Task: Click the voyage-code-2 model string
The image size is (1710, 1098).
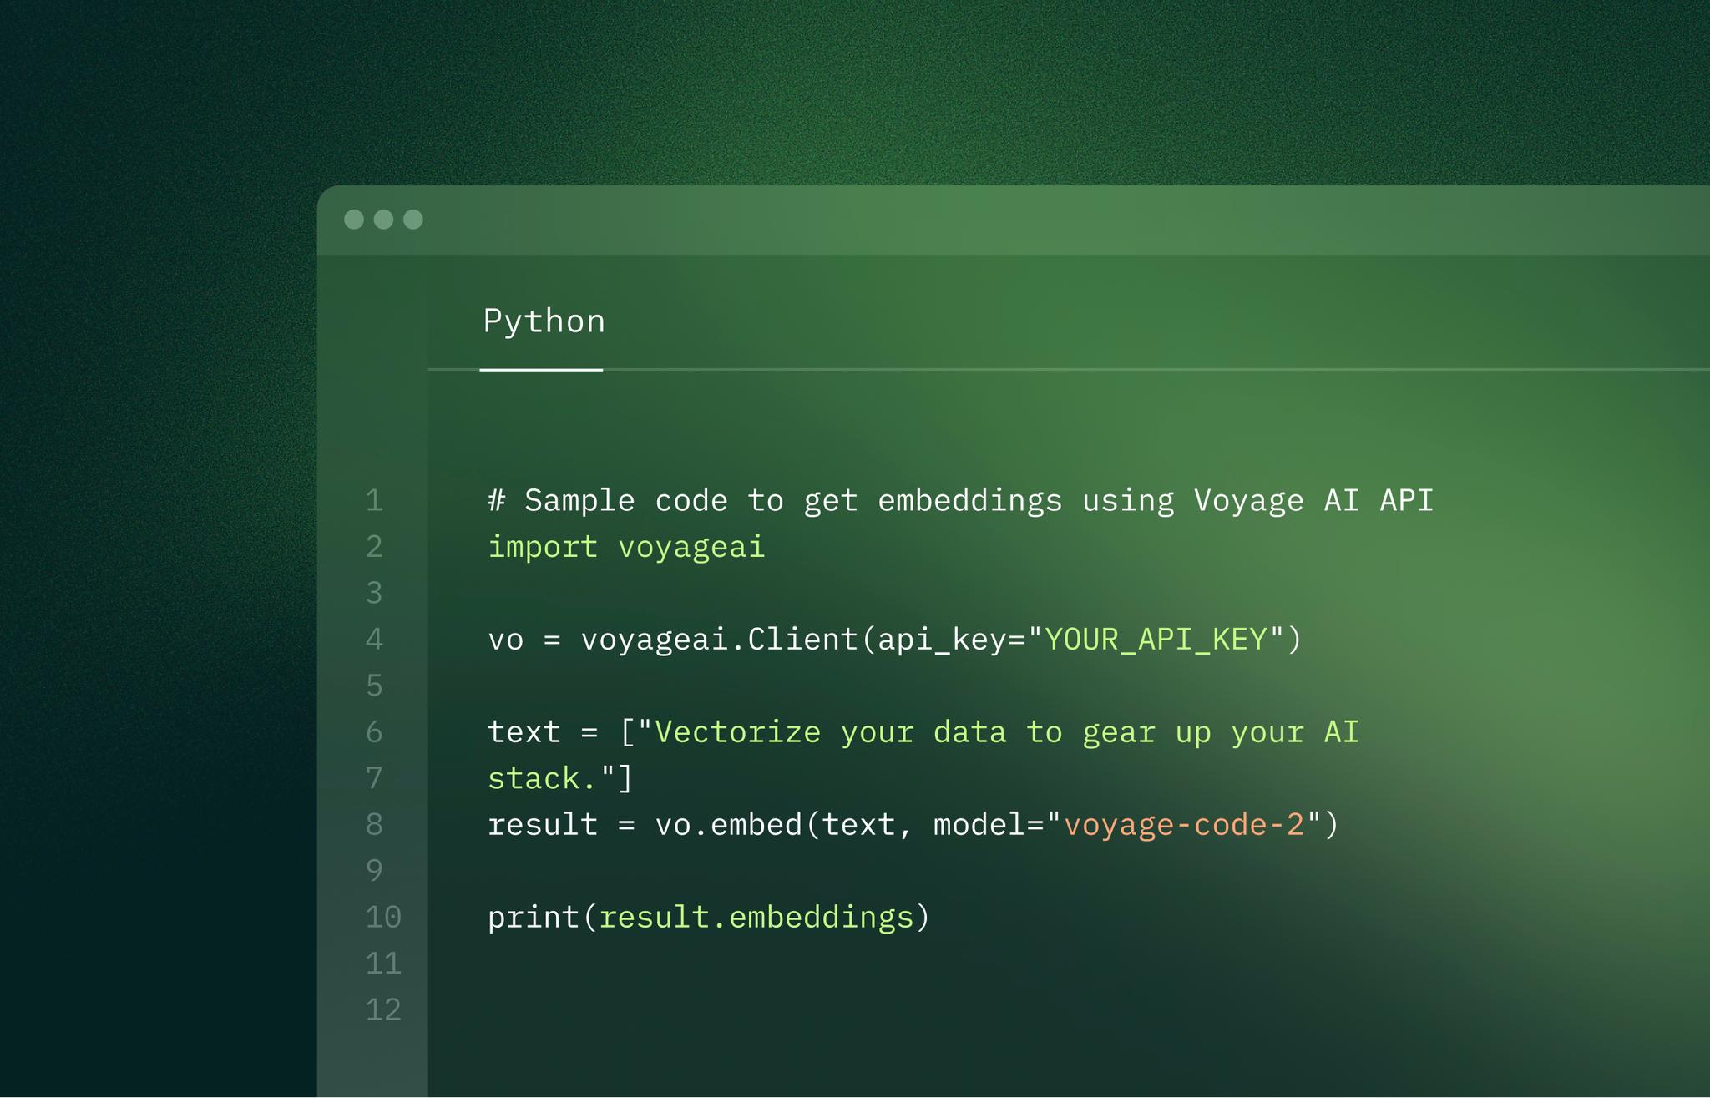Action: 1183,825
